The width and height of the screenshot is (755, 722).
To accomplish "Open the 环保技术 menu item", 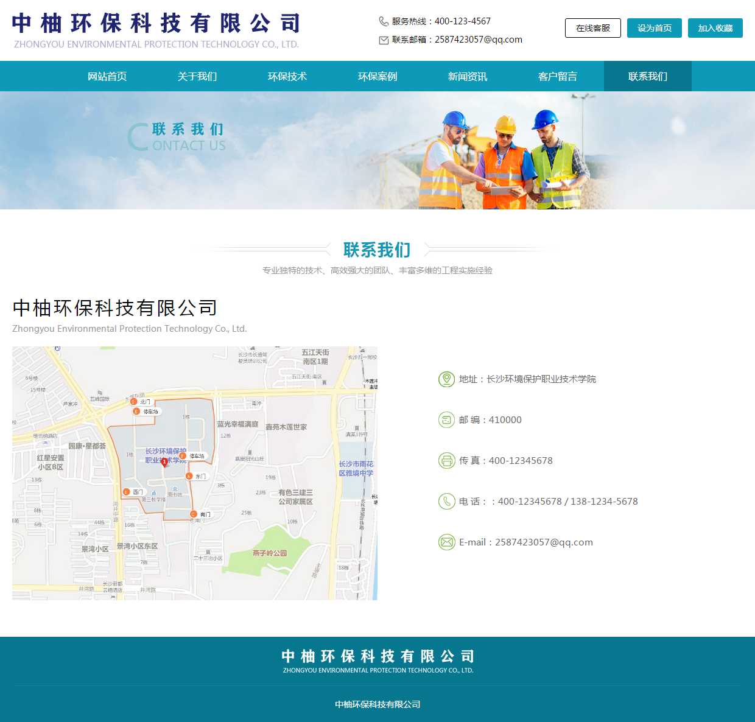I will pyautogui.click(x=287, y=77).
